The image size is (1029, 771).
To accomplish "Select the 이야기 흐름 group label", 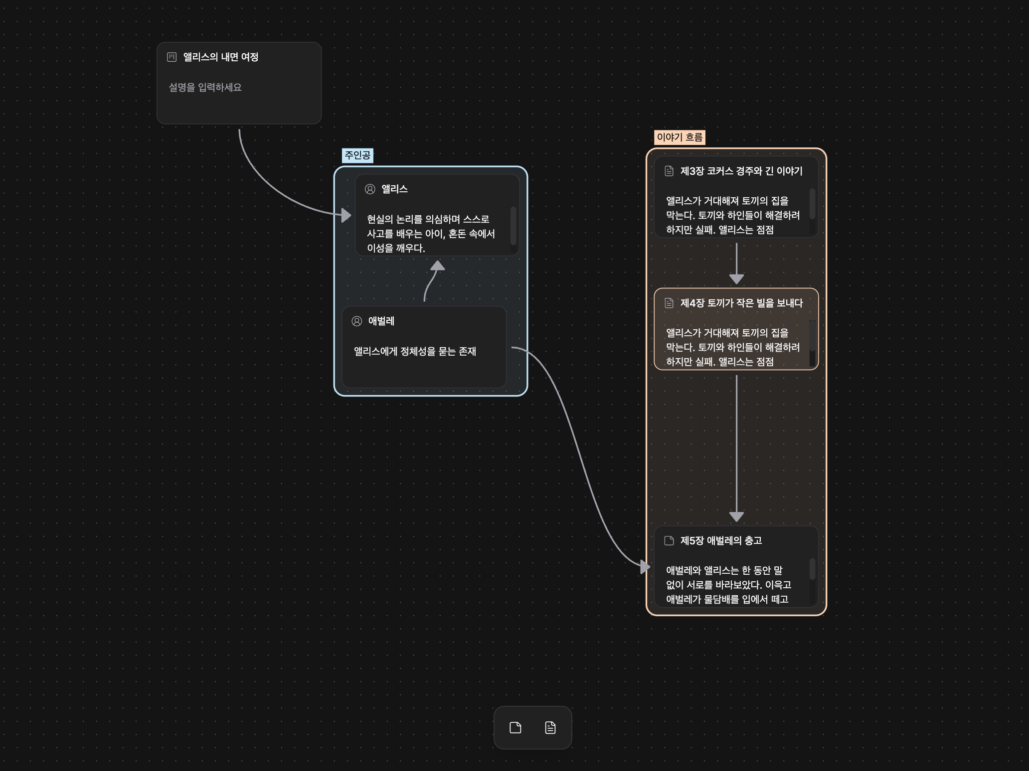I will coord(679,137).
